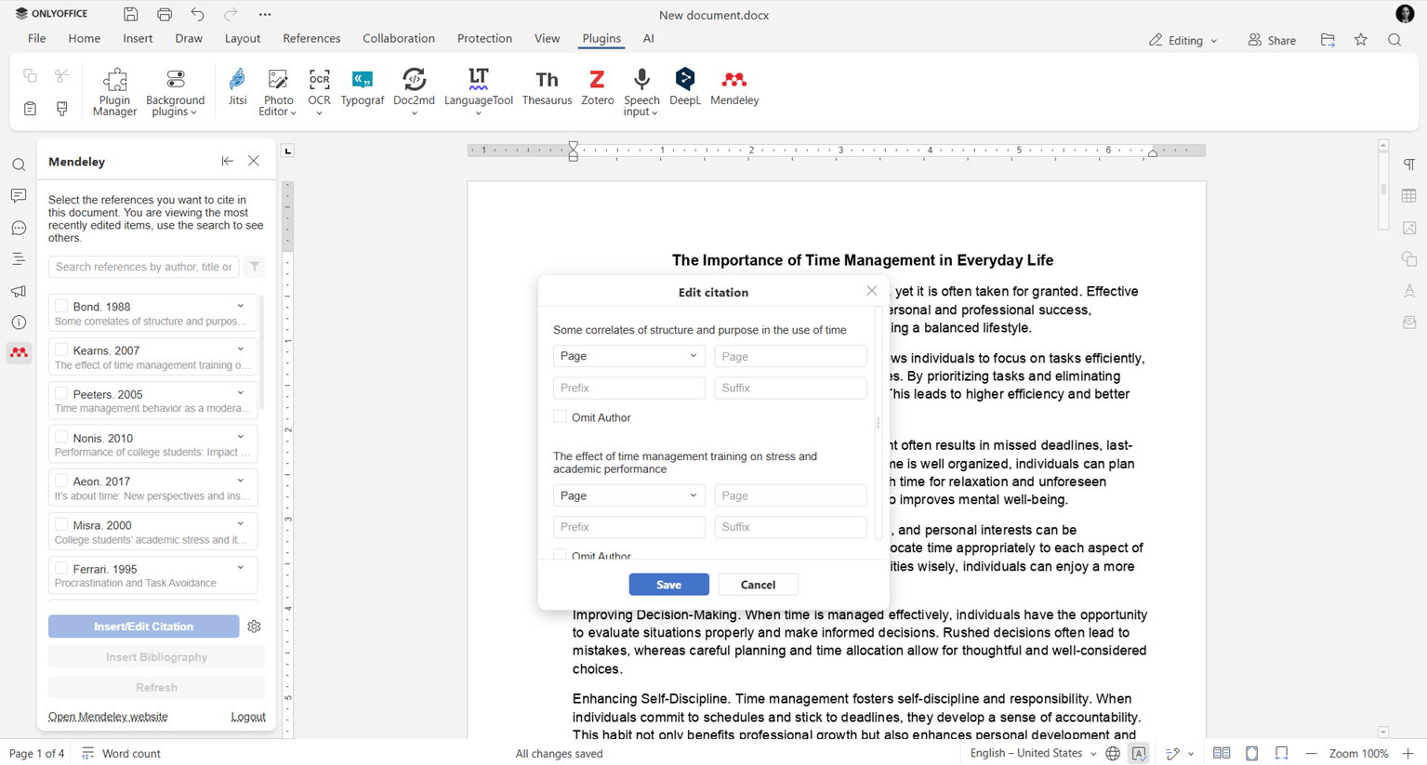This screenshot has width=1427, height=765.
Task: Enable Omit Author for first citation
Action: point(560,416)
